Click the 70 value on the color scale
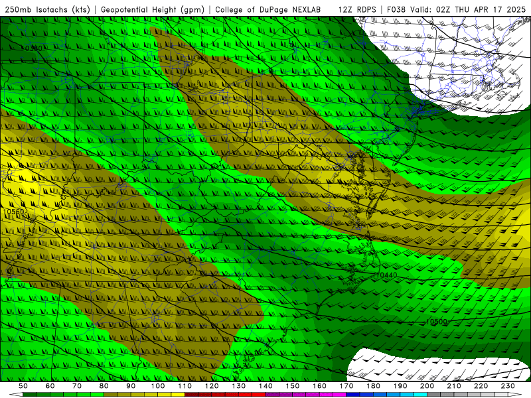Image resolution: width=531 pixels, height=398 pixels. [77, 386]
